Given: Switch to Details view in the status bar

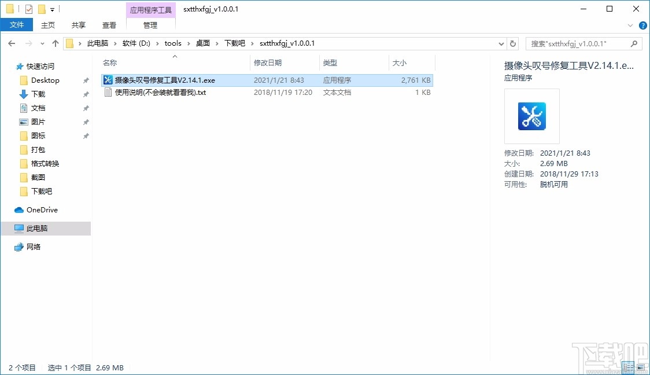Looking at the screenshot, I should [x=628, y=367].
